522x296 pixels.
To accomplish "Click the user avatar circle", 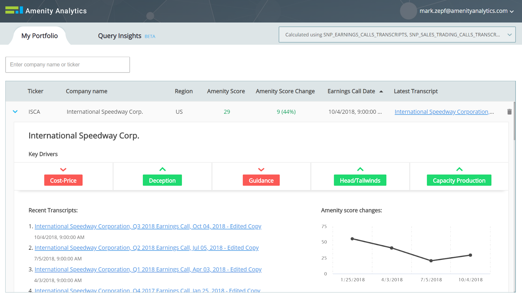I will click(x=408, y=11).
